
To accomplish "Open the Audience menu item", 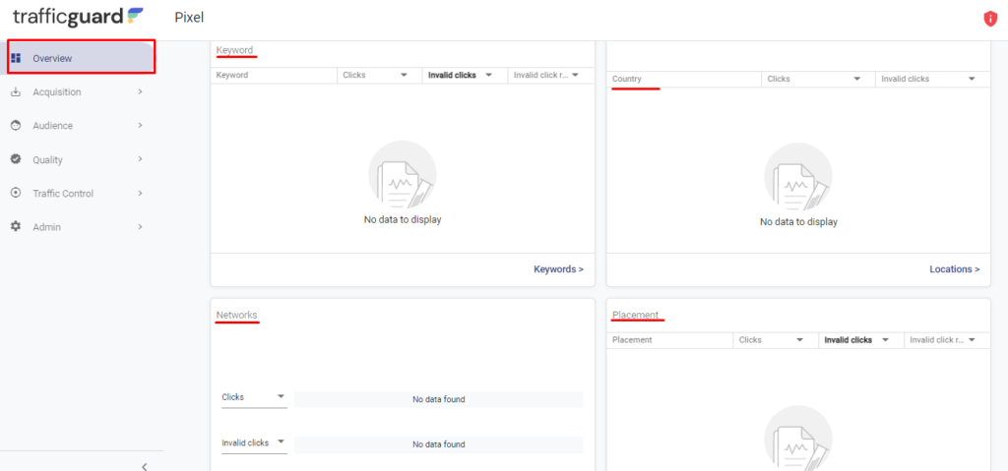I will click(81, 126).
